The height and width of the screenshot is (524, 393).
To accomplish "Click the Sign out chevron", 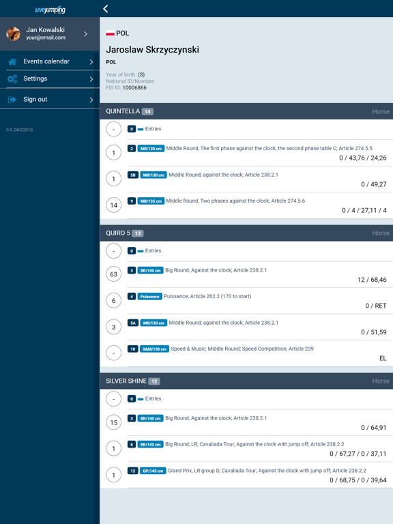I will pos(91,100).
